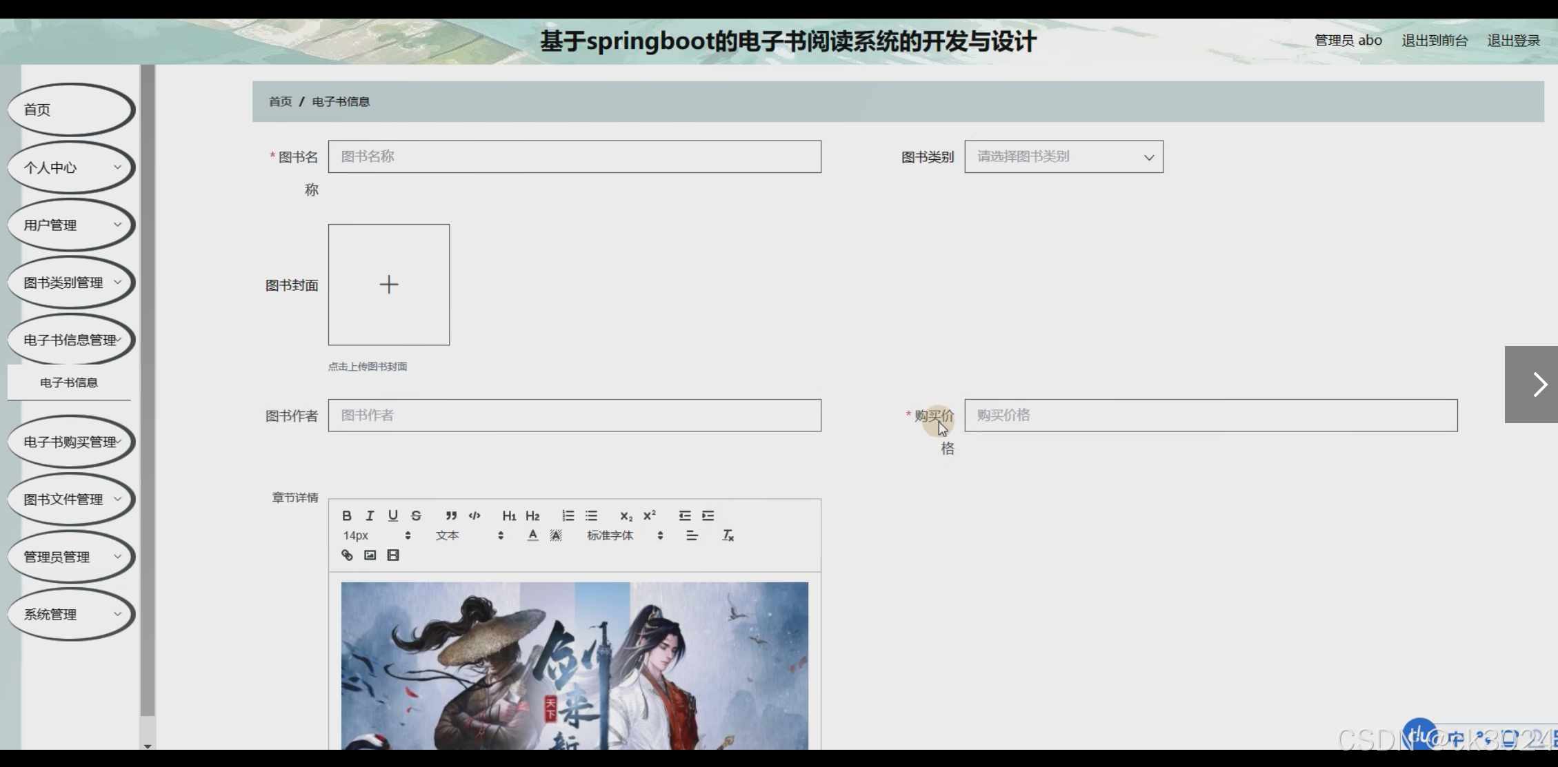Toggle underline formatting in editor toolbar
1558x767 pixels.
point(393,515)
